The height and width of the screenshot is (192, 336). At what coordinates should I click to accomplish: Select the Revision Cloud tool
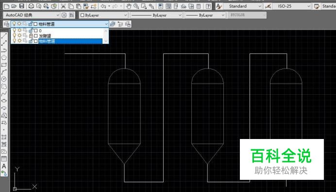pos(4,87)
